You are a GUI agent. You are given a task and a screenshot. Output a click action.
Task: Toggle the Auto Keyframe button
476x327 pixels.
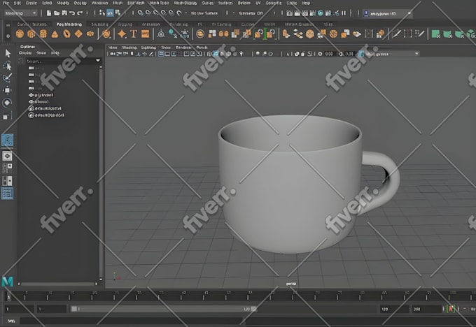pos(451,309)
